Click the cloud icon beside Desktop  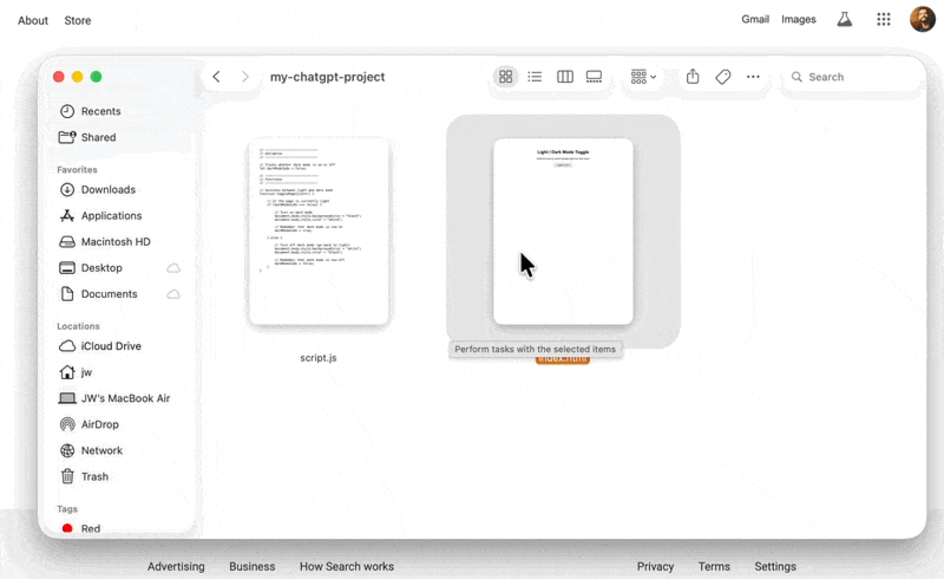tap(173, 268)
